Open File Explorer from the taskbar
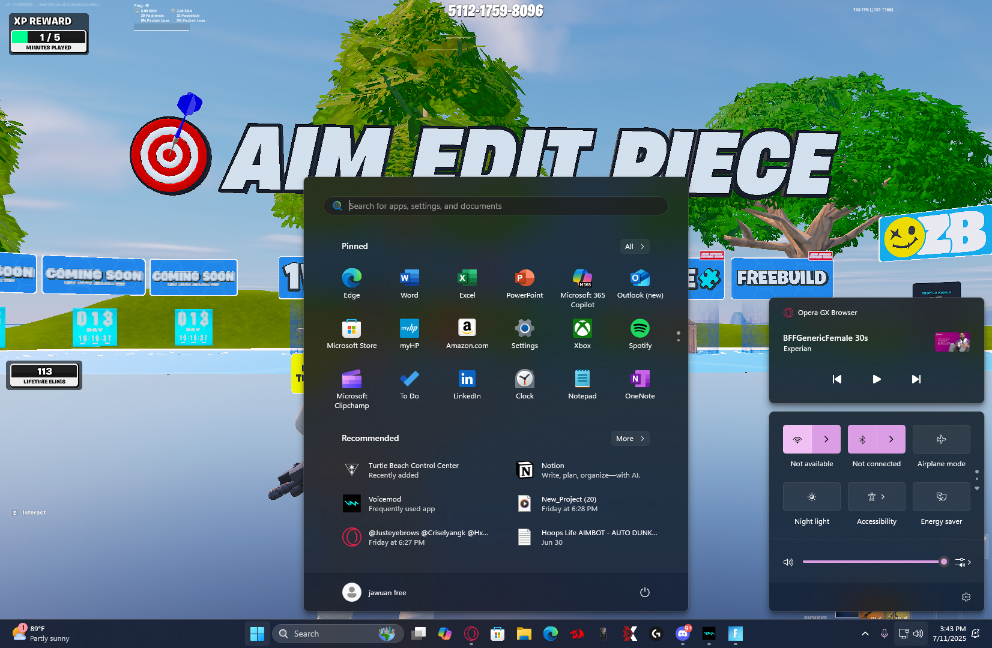The image size is (992, 648). point(524,634)
